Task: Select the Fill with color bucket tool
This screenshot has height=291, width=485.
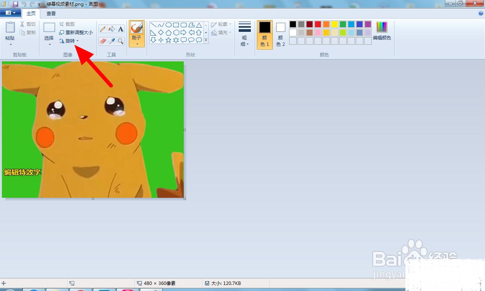Action: pos(111,29)
